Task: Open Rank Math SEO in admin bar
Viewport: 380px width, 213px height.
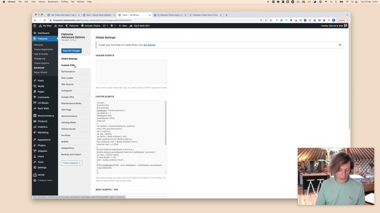Action: click(x=140, y=25)
